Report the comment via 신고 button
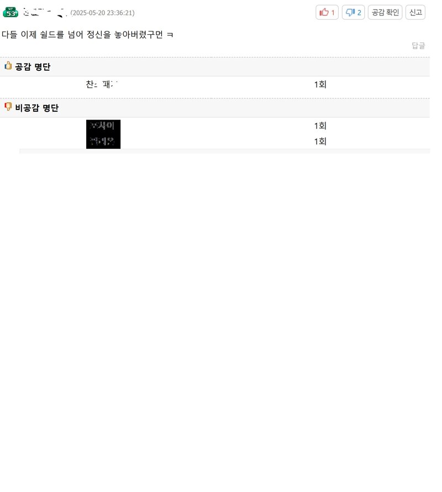 pyautogui.click(x=415, y=13)
